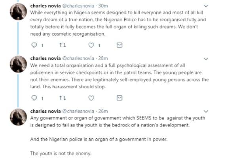
Task: Reply to the psychological assessment tweet
Action: tap(34, 97)
